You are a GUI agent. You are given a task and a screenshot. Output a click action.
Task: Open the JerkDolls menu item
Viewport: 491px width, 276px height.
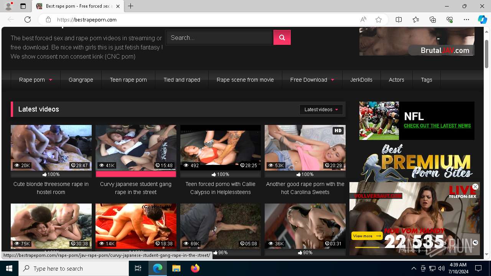pyautogui.click(x=361, y=80)
